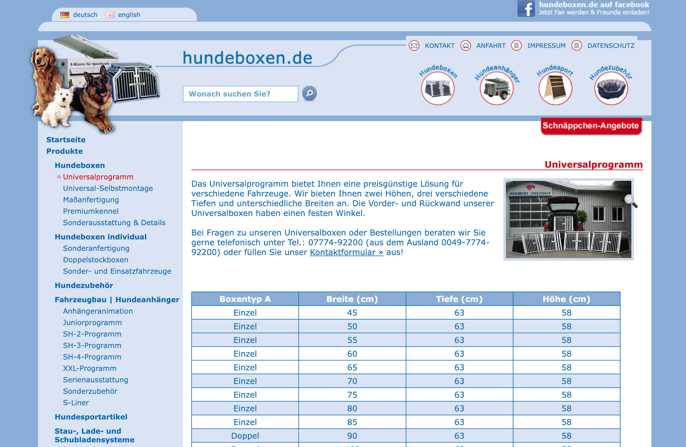
Task: Click the Impressum document icon
Action: pyautogui.click(x=516, y=46)
